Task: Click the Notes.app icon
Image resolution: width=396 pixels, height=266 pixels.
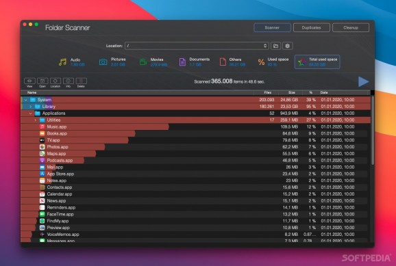Action: 42,181
